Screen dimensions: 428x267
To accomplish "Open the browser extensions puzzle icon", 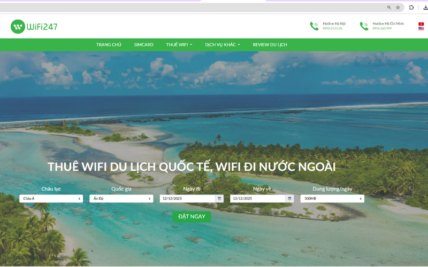I will click(x=411, y=7).
